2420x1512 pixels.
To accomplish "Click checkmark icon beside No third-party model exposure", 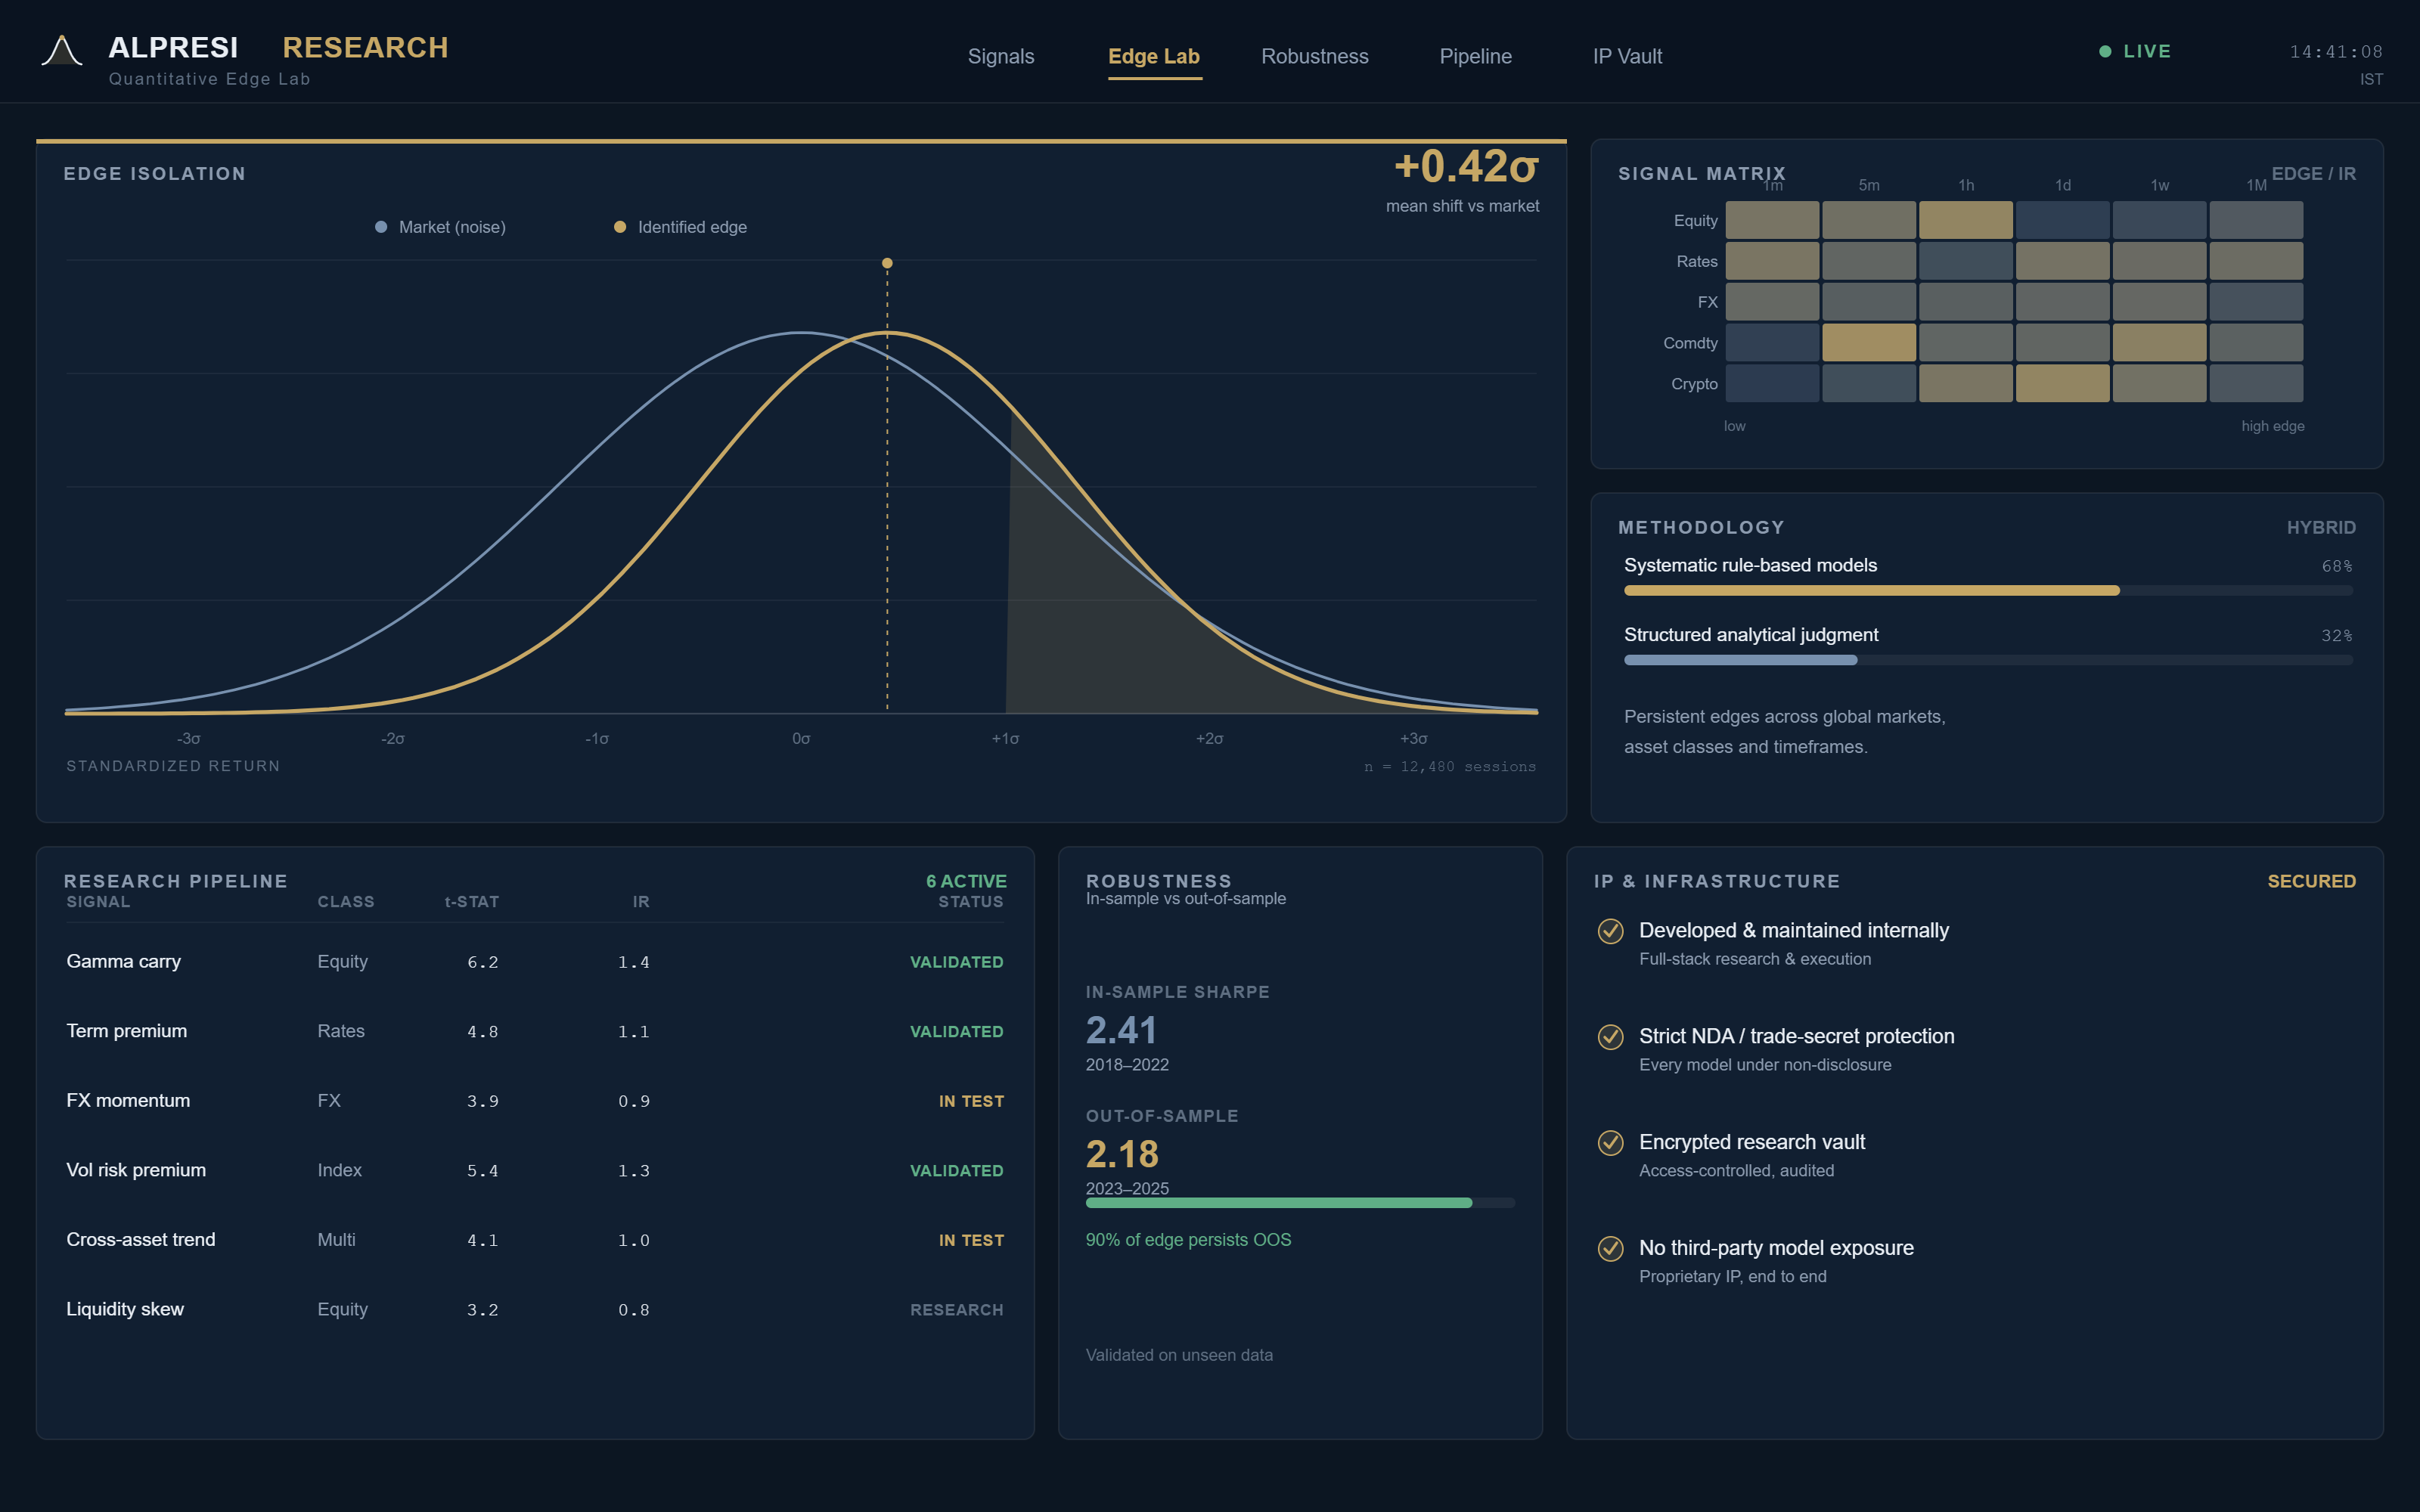I will tap(1610, 1249).
